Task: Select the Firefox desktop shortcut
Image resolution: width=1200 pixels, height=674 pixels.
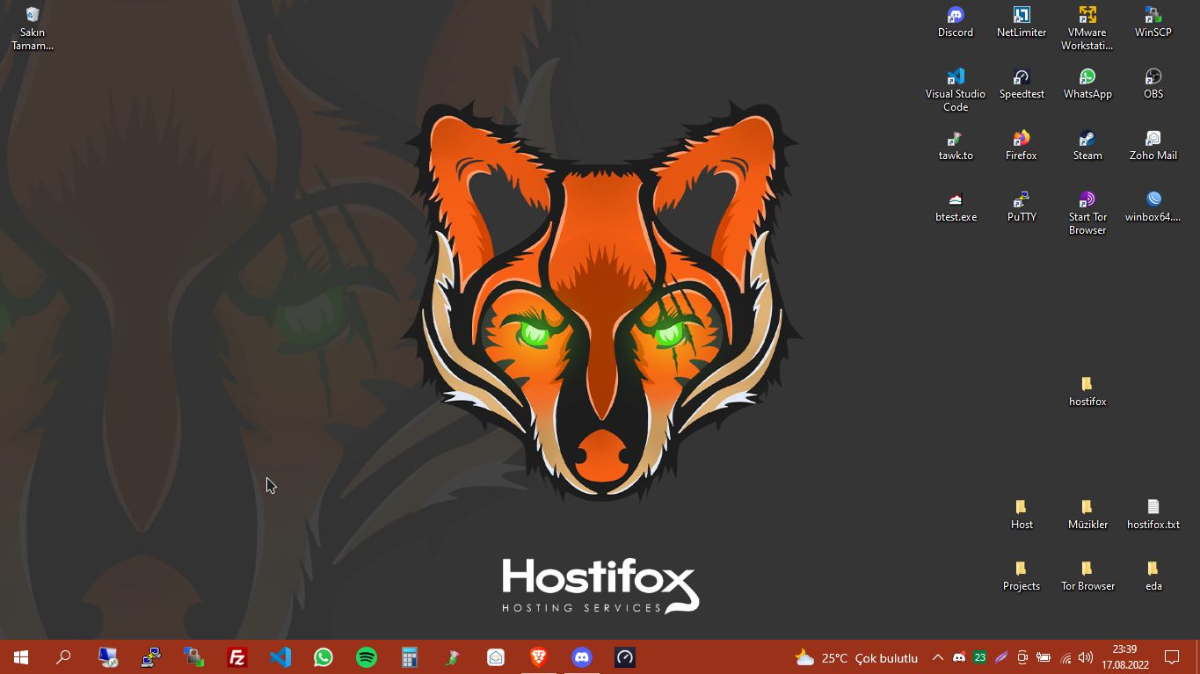Action: tap(1022, 146)
